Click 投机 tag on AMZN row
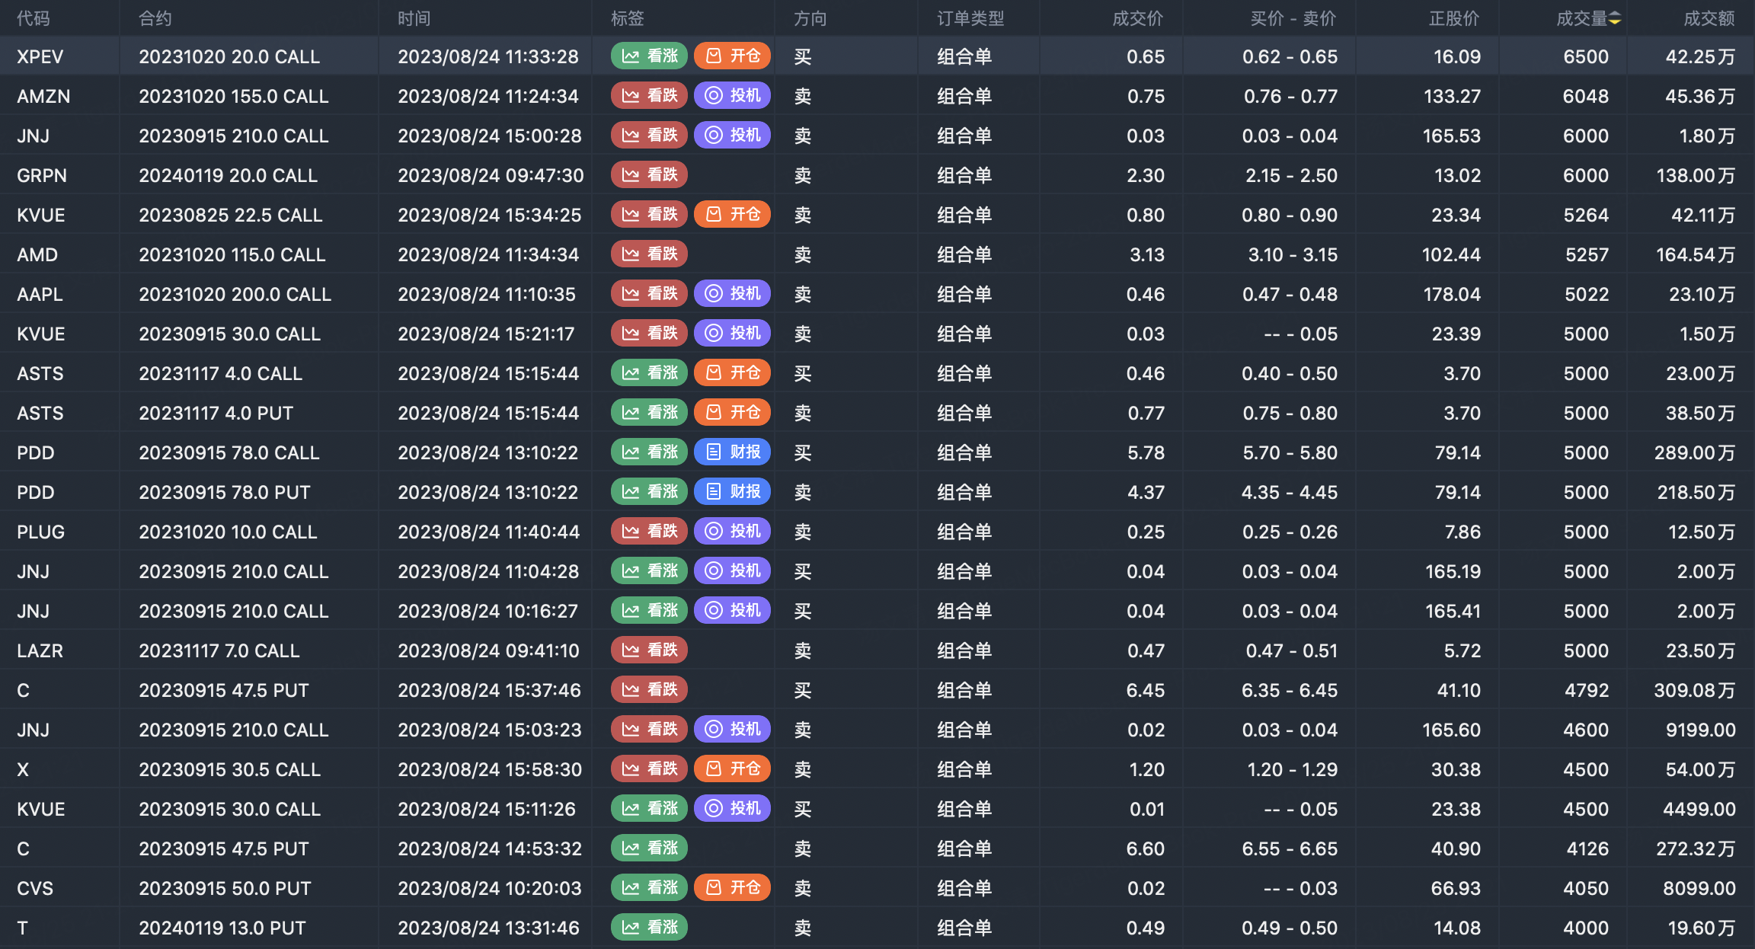Screen dimensions: 1755x949 point(733,96)
